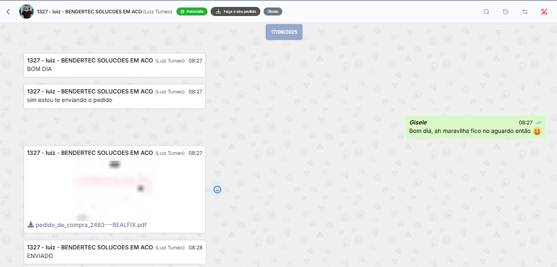The height and width of the screenshot is (267, 557).
Task: Transfer chat using the swap arrows icon
Action: [525, 12]
